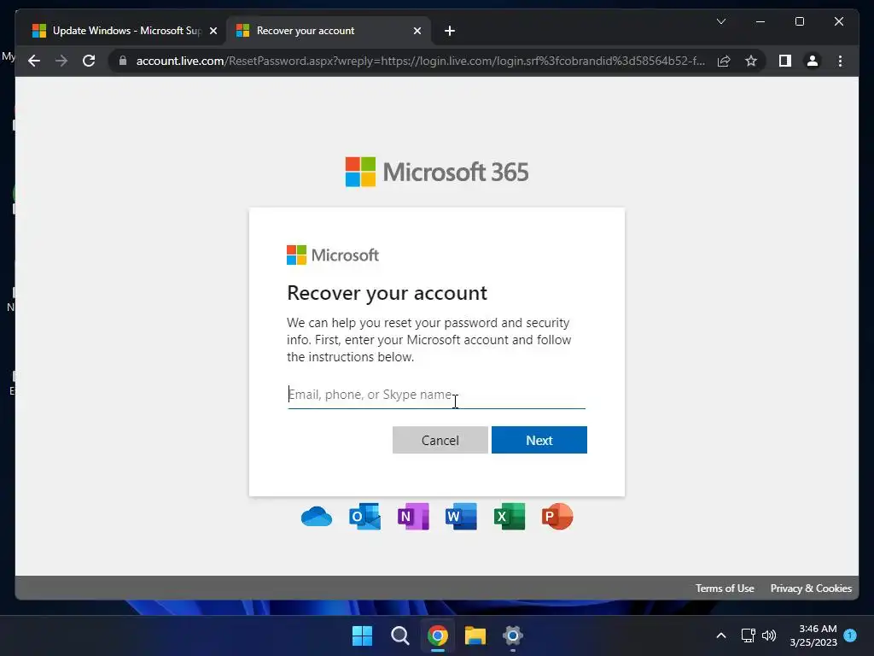874x656 pixels.
Task: Open the Terms of Use link
Action: 725,589
